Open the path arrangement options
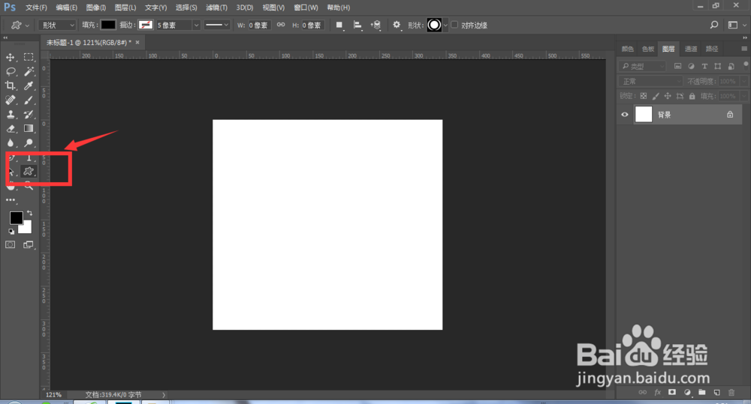The height and width of the screenshot is (404, 751). point(376,25)
